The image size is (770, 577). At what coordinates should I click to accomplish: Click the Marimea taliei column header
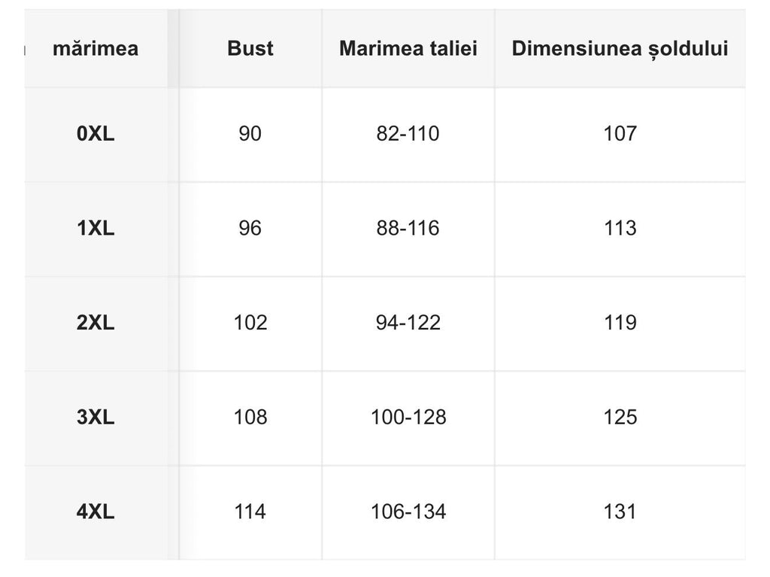408,49
